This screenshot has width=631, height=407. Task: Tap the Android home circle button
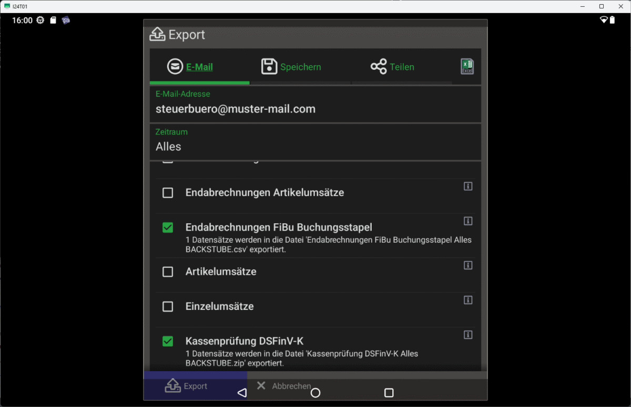click(x=315, y=393)
